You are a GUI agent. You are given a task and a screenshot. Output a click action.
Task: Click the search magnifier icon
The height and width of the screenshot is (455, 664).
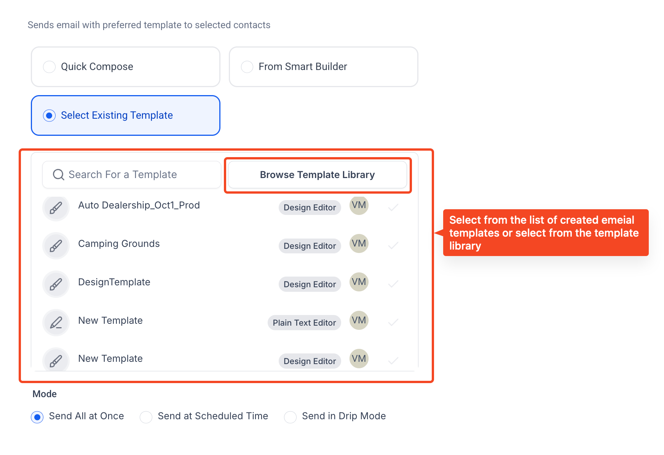58,175
